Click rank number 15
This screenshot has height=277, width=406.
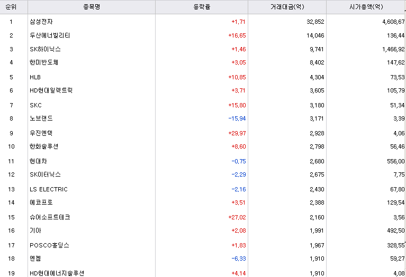(x=11, y=217)
